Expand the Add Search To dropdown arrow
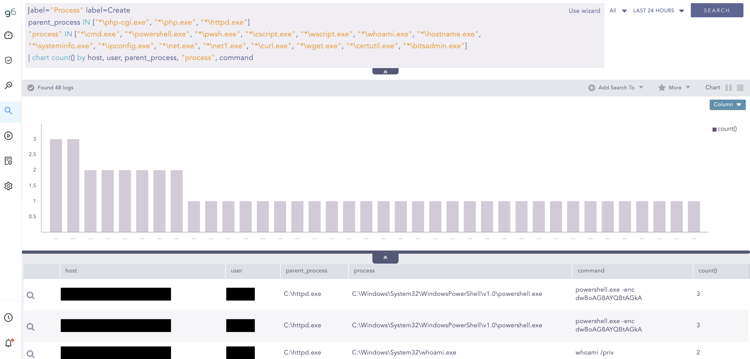 tap(641, 87)
